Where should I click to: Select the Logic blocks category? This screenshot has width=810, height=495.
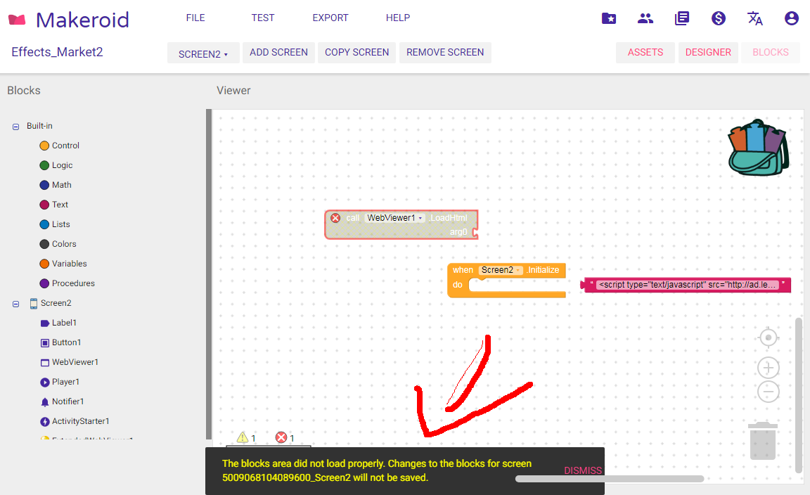point(56,165)
